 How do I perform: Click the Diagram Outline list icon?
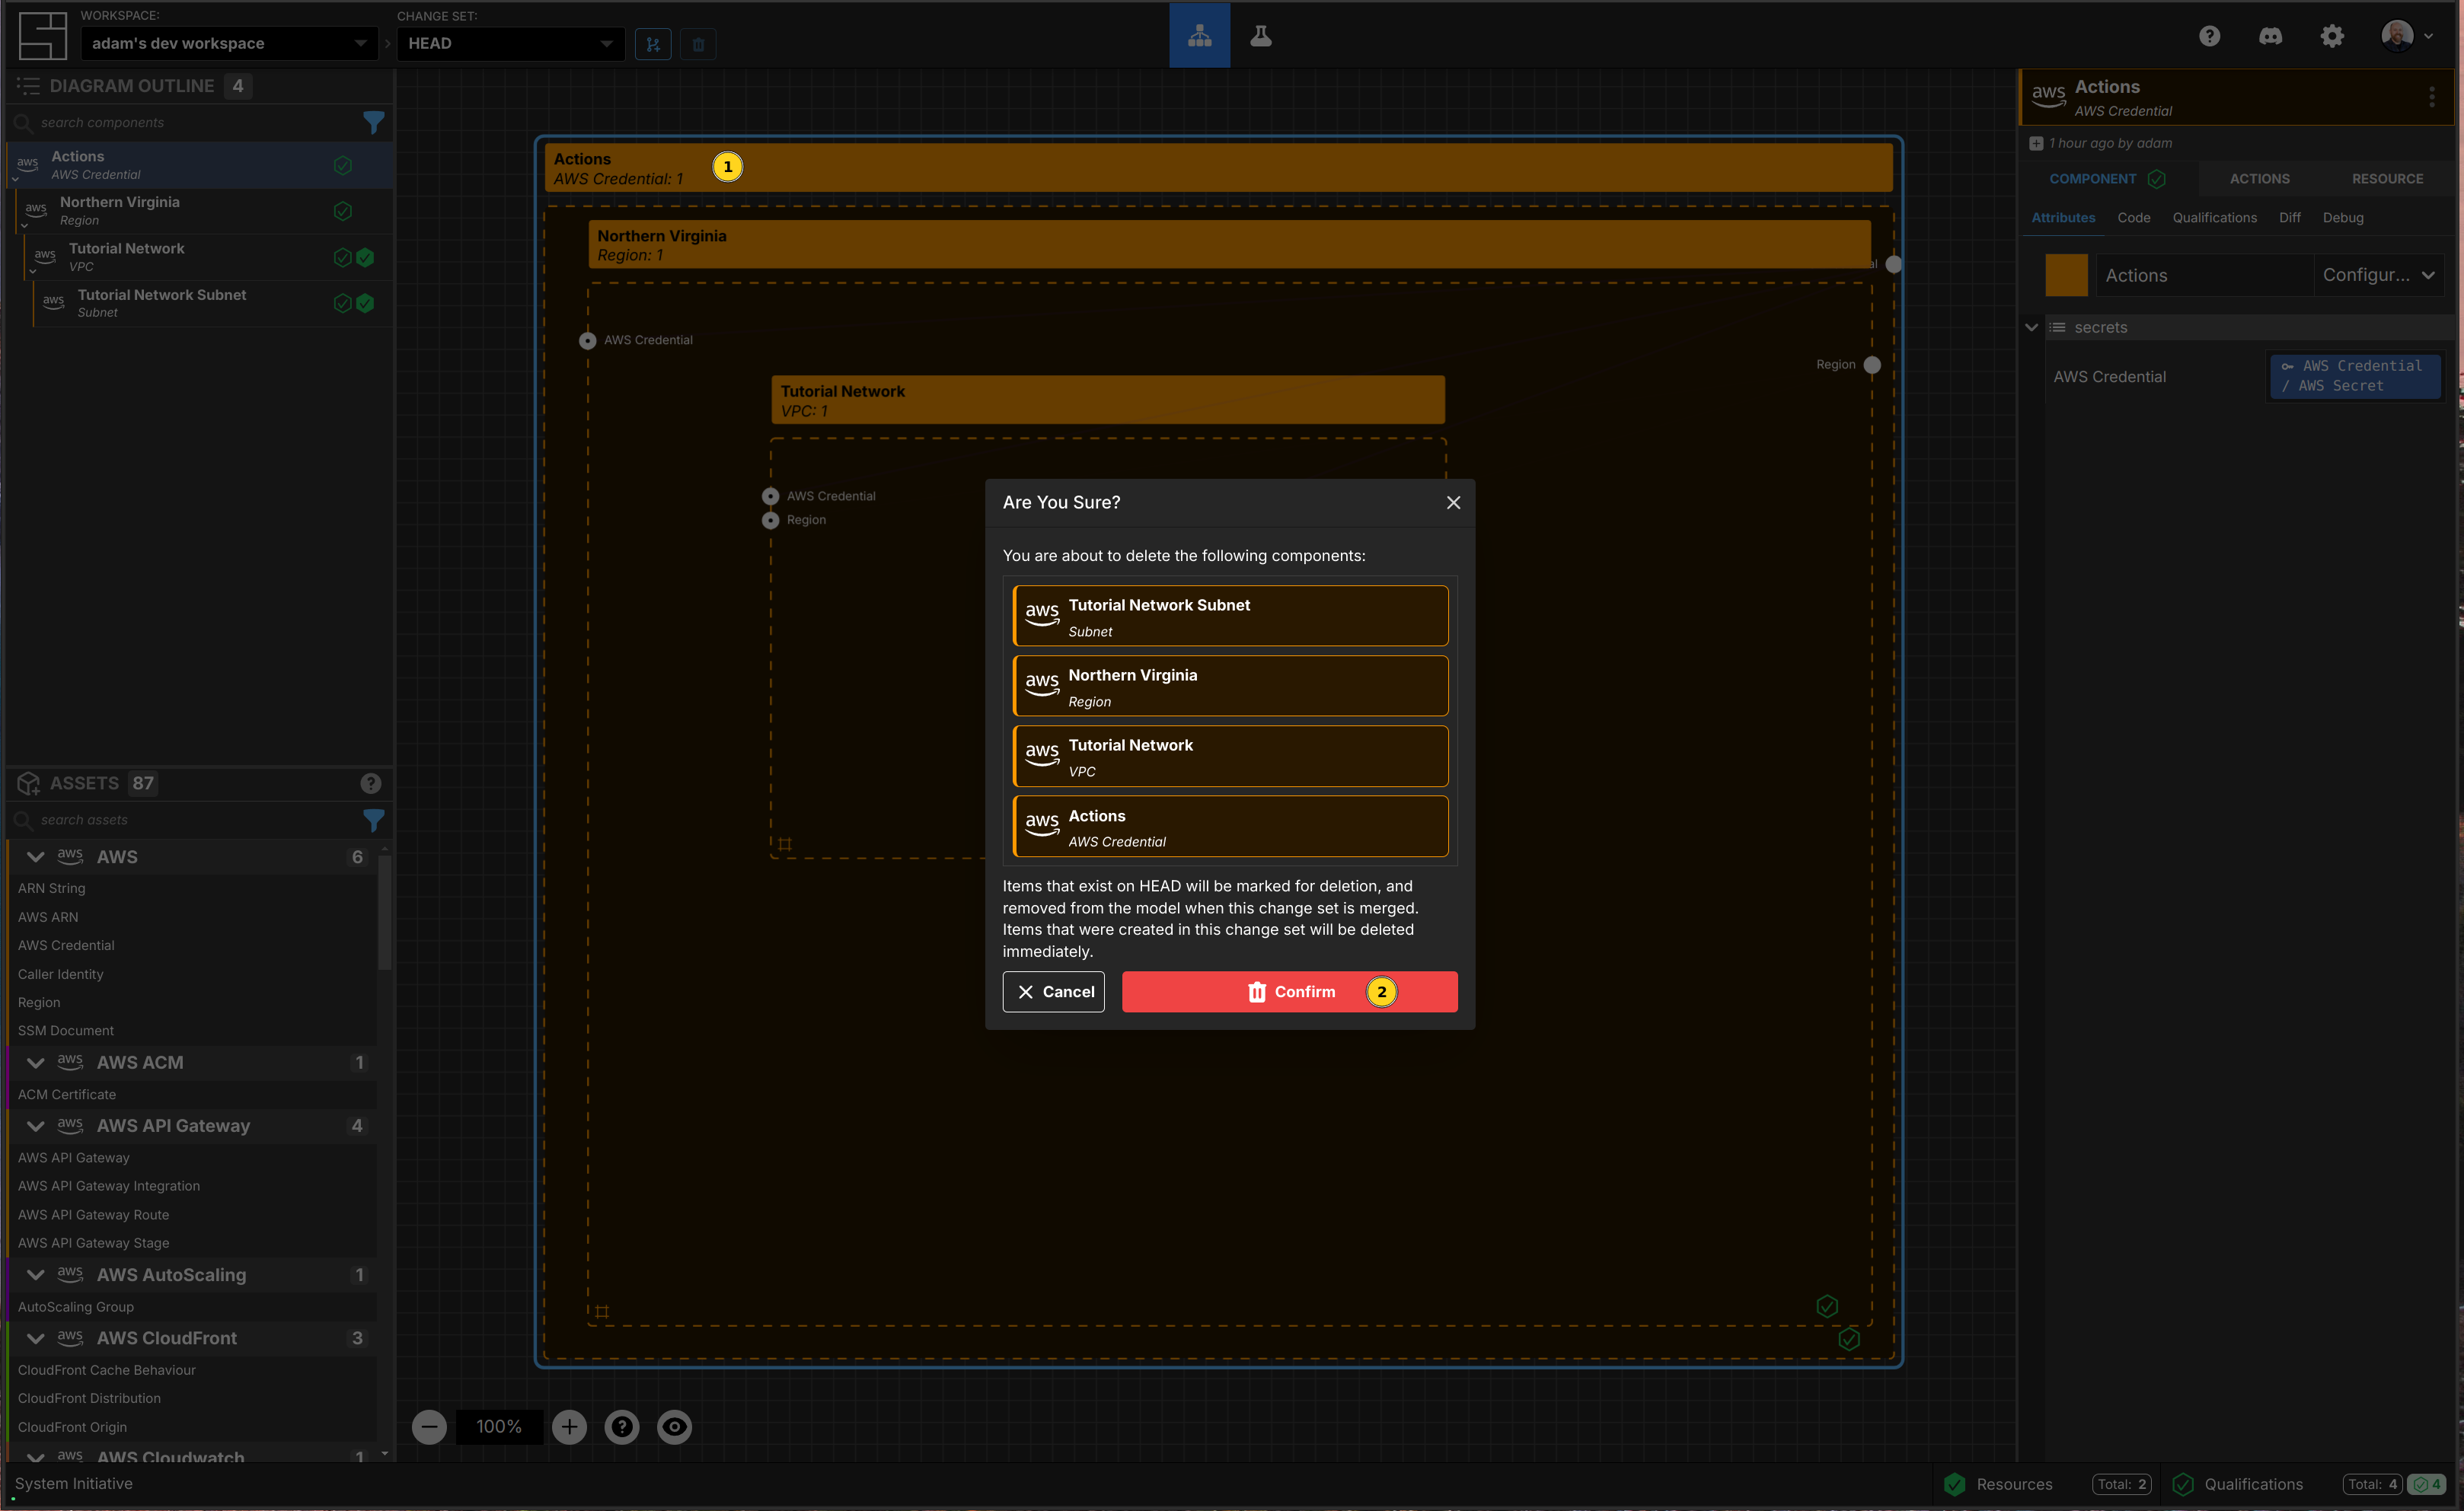point(29,86)
